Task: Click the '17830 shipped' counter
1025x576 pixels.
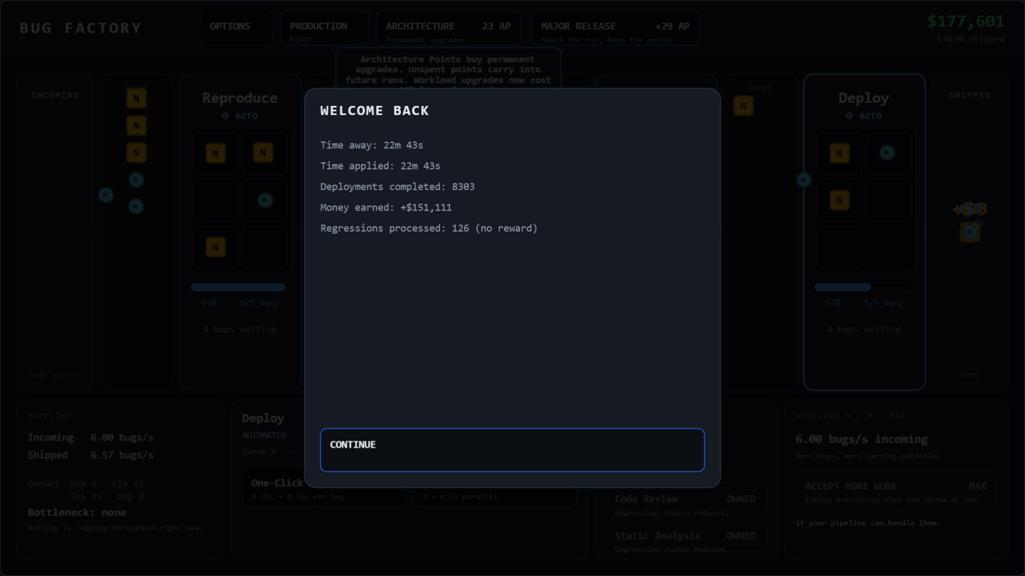Action: 970,39
